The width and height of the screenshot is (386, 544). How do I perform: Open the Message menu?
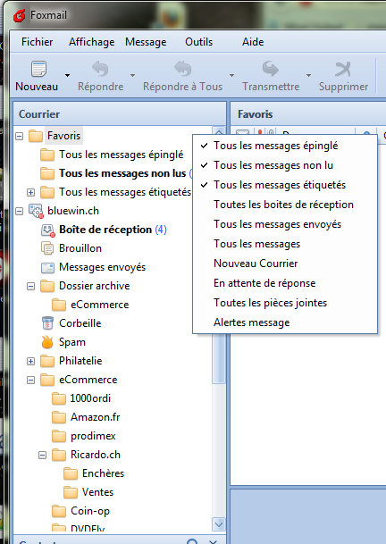[x=146, y=42]
